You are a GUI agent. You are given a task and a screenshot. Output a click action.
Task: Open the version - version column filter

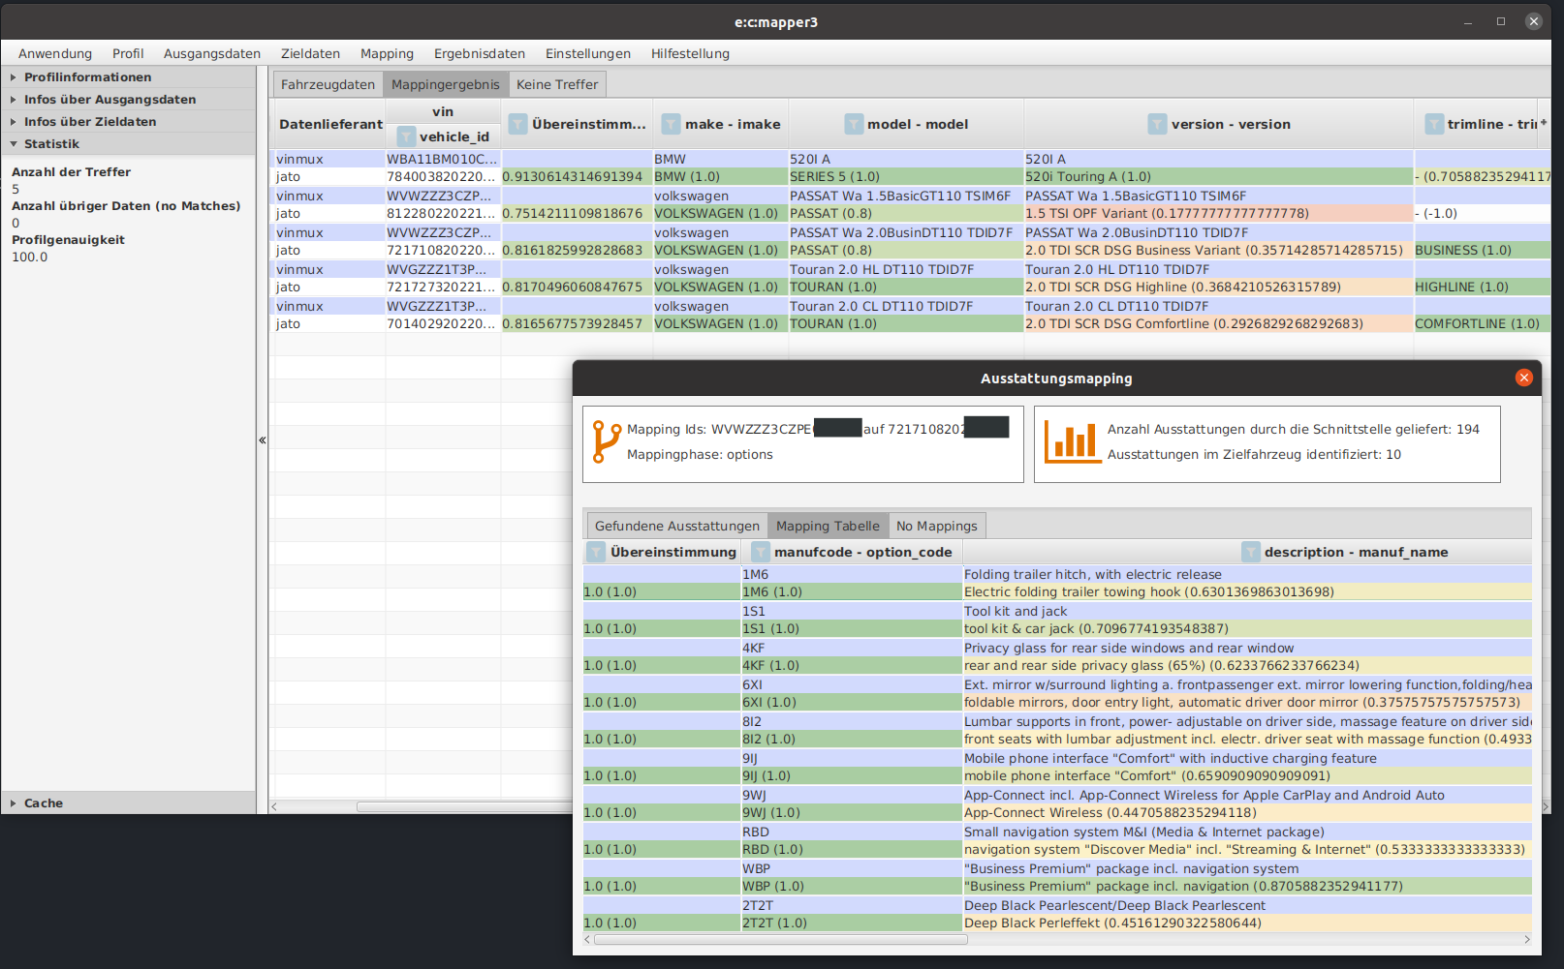click(x=1157, y=124)
